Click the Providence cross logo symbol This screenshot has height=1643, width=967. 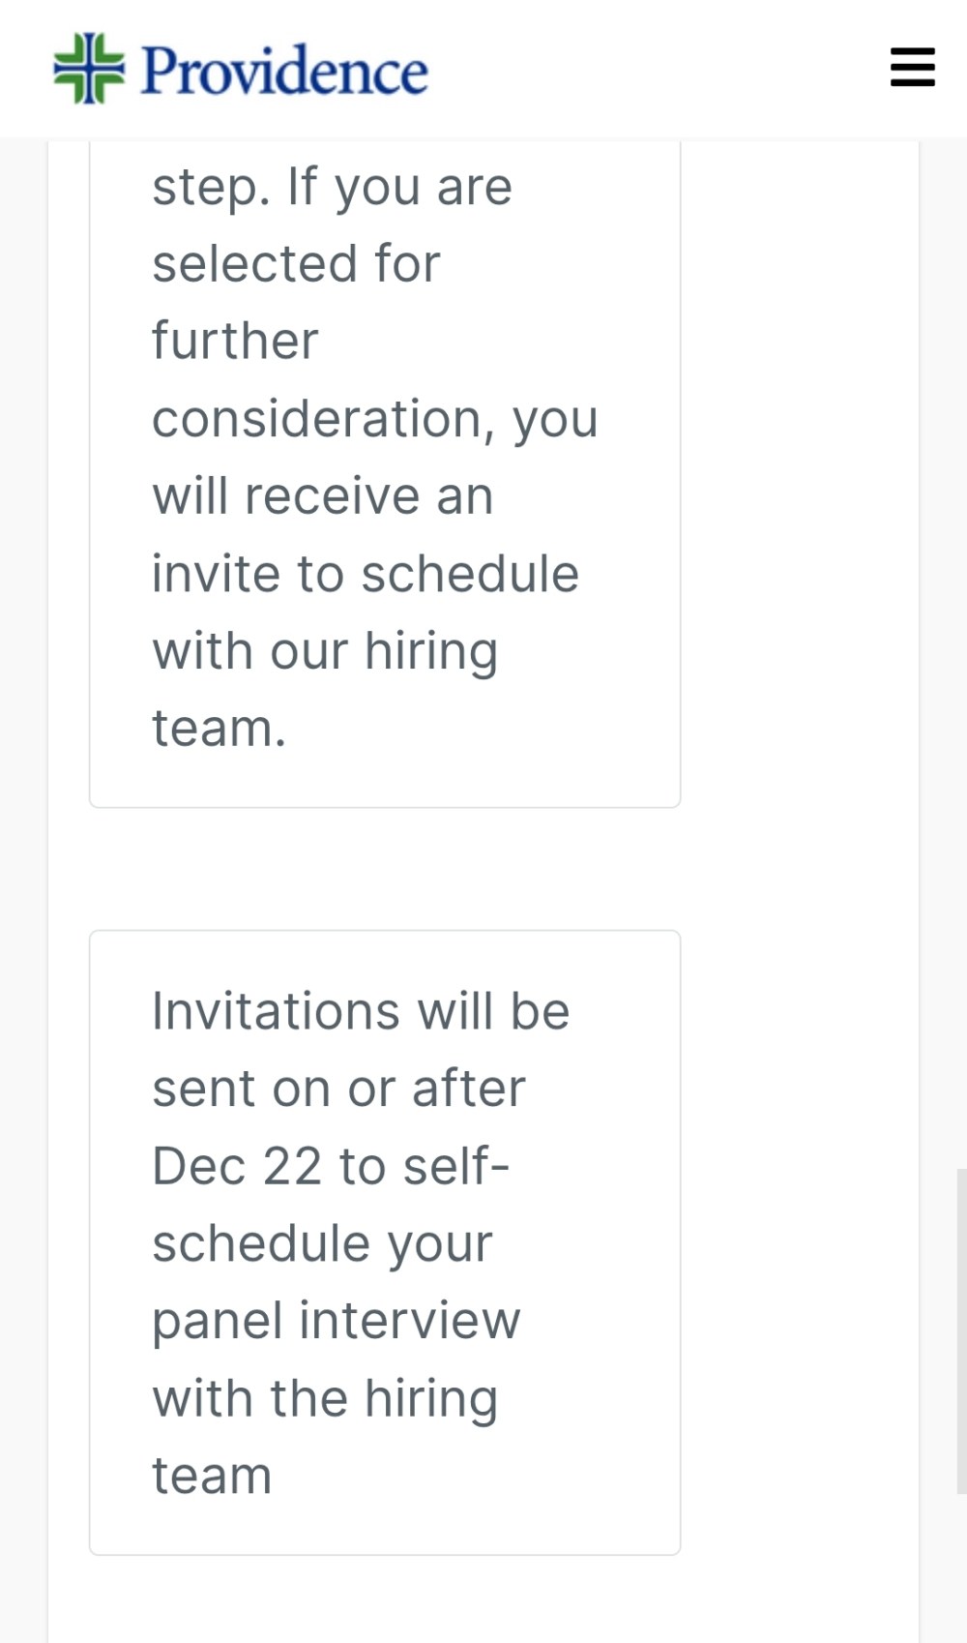pyautogui.click(x=89, y=69)
